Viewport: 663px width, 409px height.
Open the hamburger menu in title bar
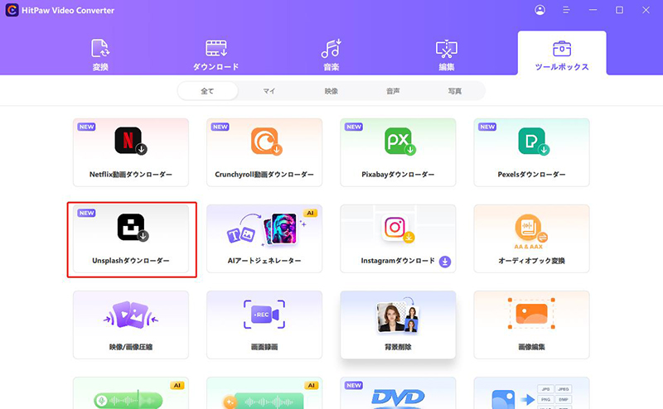[x=566, y=10]
